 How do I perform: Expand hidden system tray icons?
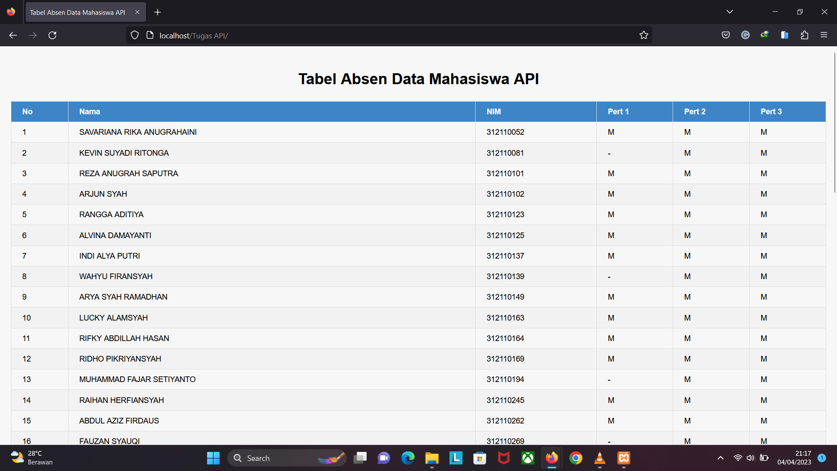[720, 458]
